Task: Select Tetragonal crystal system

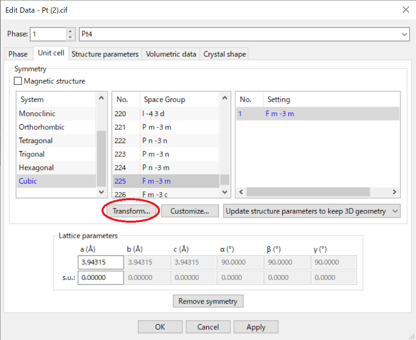Action: [56, 141]
